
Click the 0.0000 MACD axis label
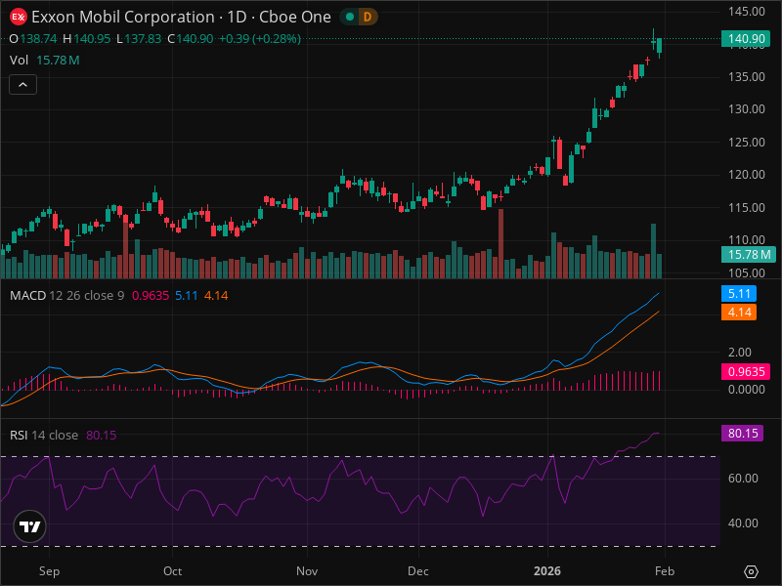pos(746,389)
